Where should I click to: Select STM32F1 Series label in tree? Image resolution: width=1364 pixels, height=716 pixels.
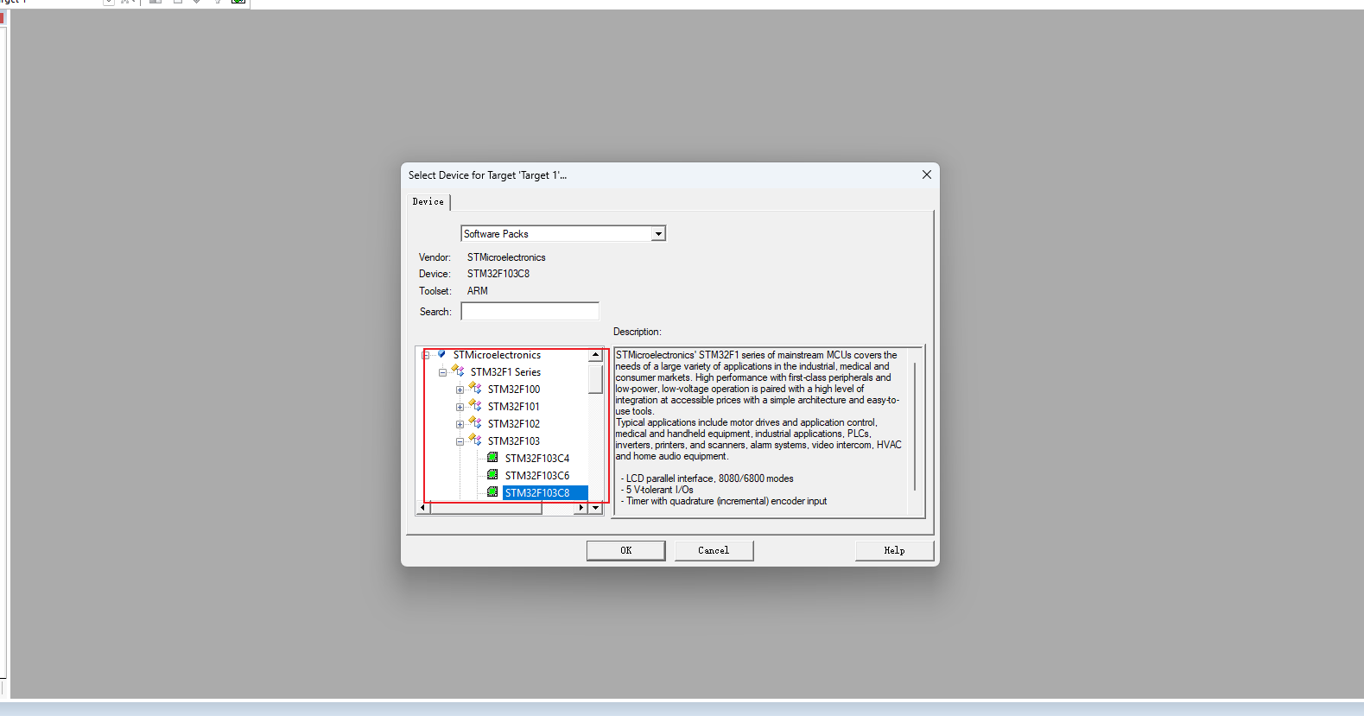pos(505,371)
